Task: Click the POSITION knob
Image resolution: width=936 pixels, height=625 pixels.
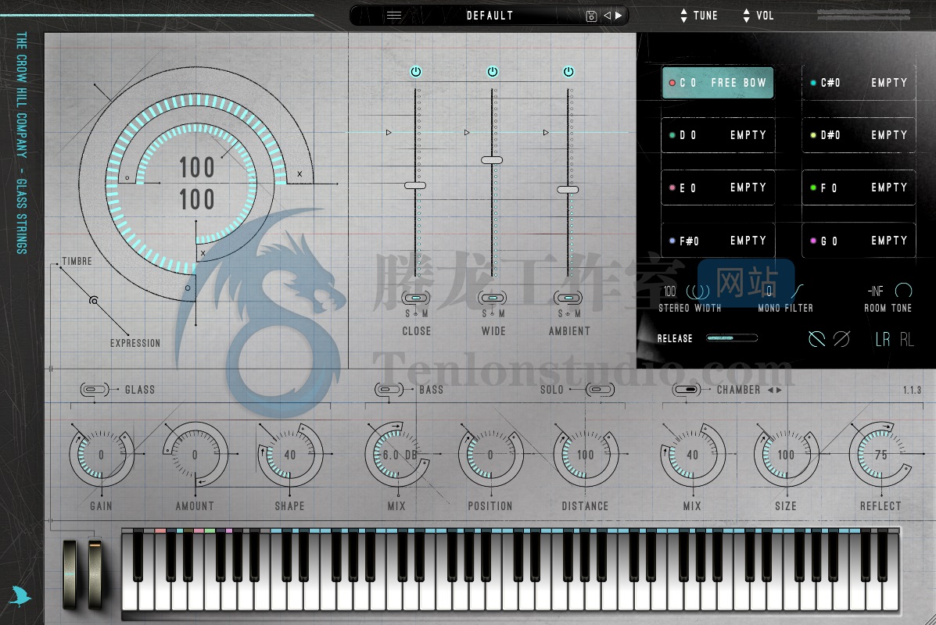Action: click(491, 455)
